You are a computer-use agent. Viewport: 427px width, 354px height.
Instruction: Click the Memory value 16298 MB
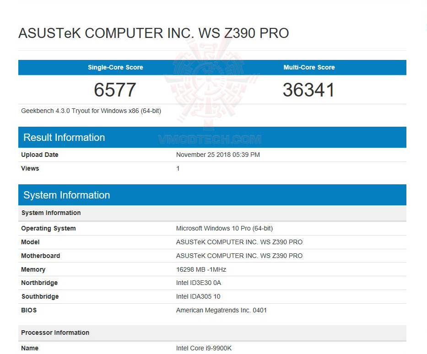click(201, 269)
